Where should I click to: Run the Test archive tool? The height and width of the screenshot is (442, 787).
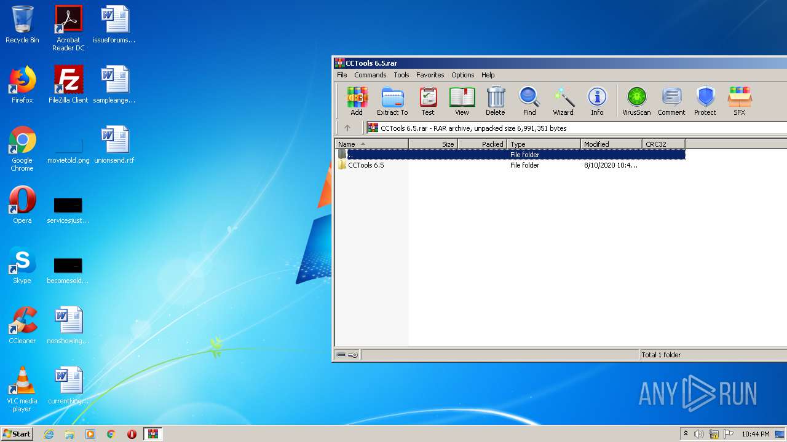428,101
